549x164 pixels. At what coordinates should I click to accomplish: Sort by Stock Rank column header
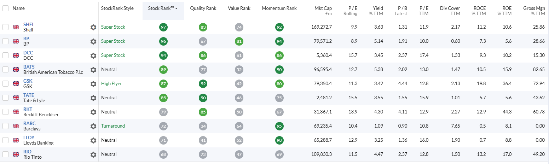[x=163, y=8]
